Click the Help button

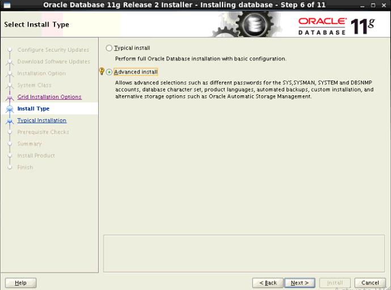20,283
